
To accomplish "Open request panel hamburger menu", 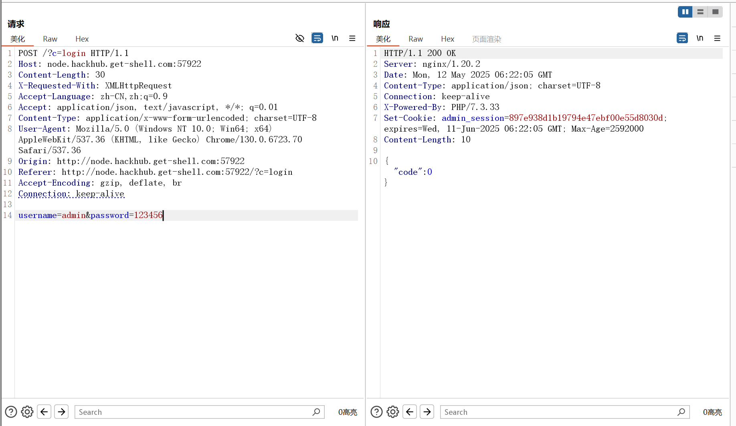I will [352, 38].
